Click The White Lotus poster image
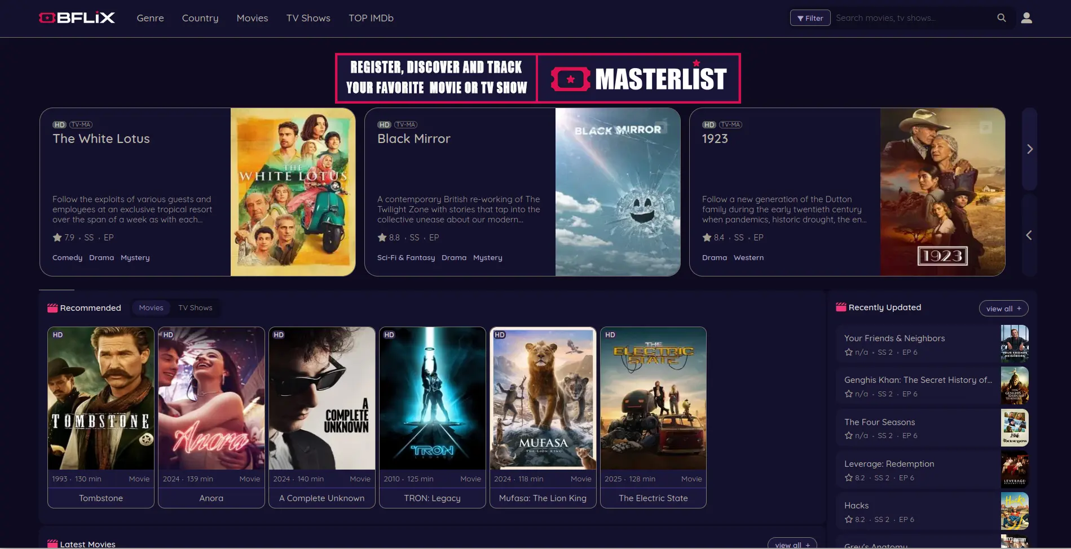The width and height of the screenshot is (1071, 549). 293,192
